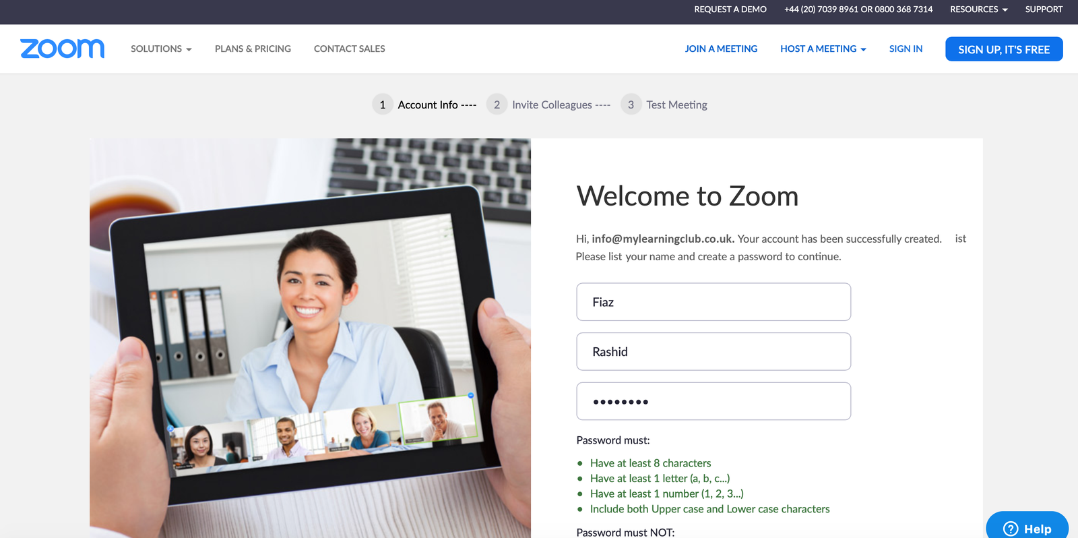Click the tablet video call image
The image size is (1078, 538).
[310, 338]
